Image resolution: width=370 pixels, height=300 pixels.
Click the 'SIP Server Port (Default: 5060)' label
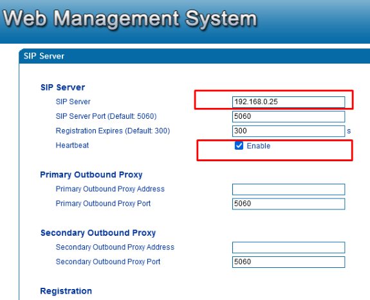tap(106, 116)
